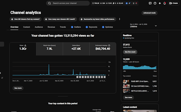Click the chart video marker labeled 5
This screenshot has height=112, width=181.
tap(93, 77)
